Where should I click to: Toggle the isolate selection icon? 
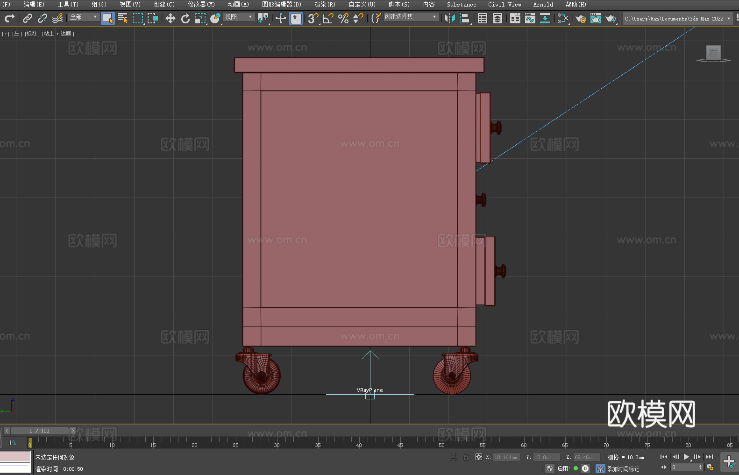(453, 457)
